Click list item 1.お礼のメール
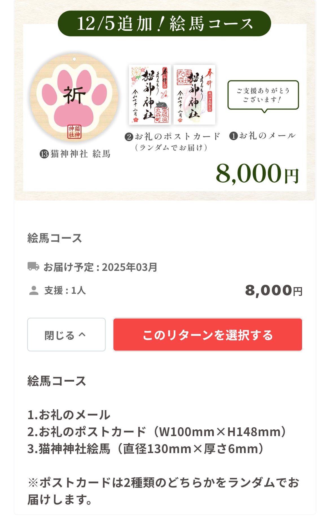Image resolution: width=330 pixels, height=522 pixels. coord(69,415)
